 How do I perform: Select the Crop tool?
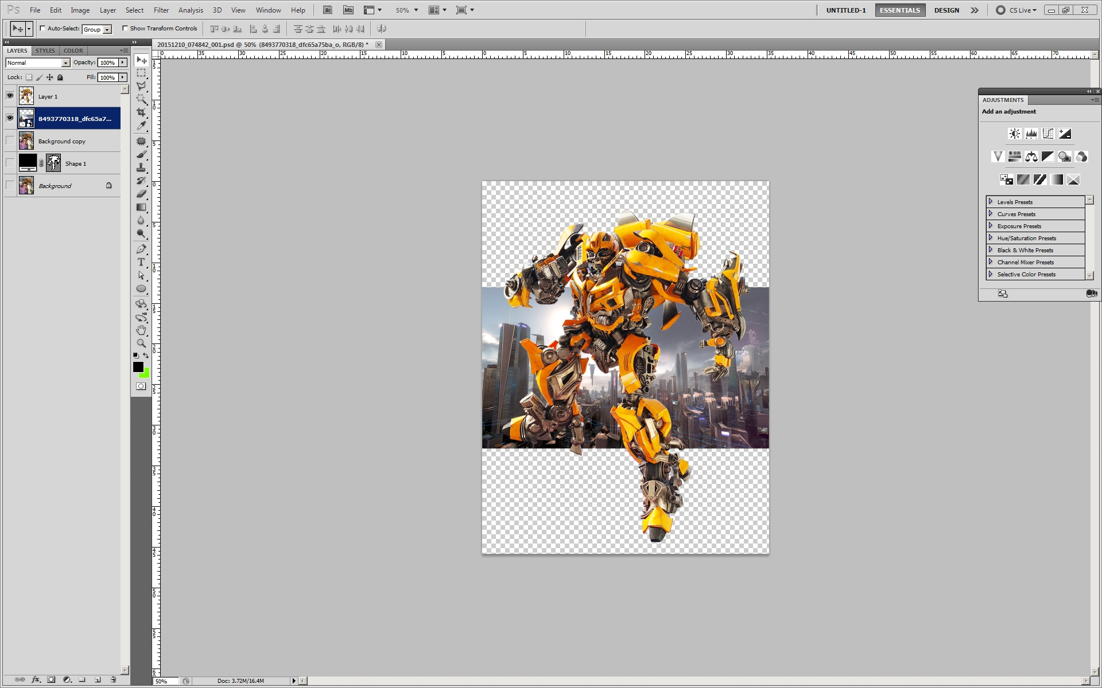pos(141,112)
